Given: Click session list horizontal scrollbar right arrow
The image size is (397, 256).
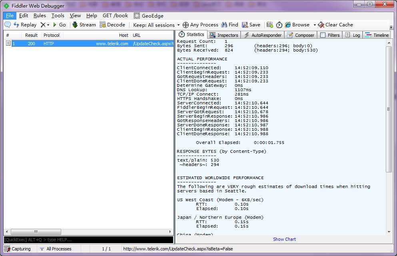Looking at the screenshot, I should point(170,232).
